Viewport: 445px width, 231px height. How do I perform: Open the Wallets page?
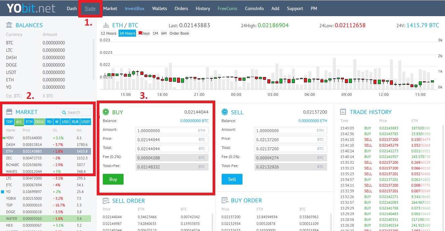click(160, 8)
